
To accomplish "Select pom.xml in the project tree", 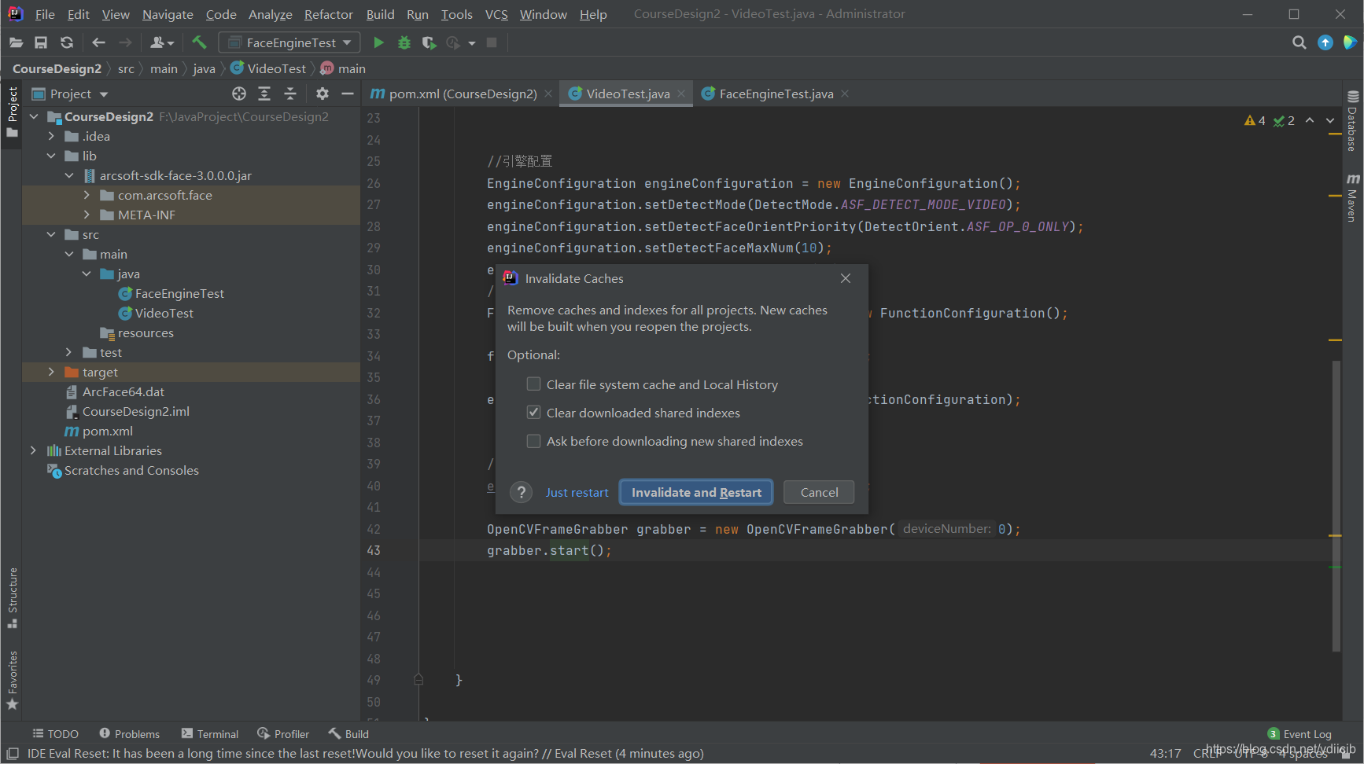I will pyautogui.click(x=107, y=431).
